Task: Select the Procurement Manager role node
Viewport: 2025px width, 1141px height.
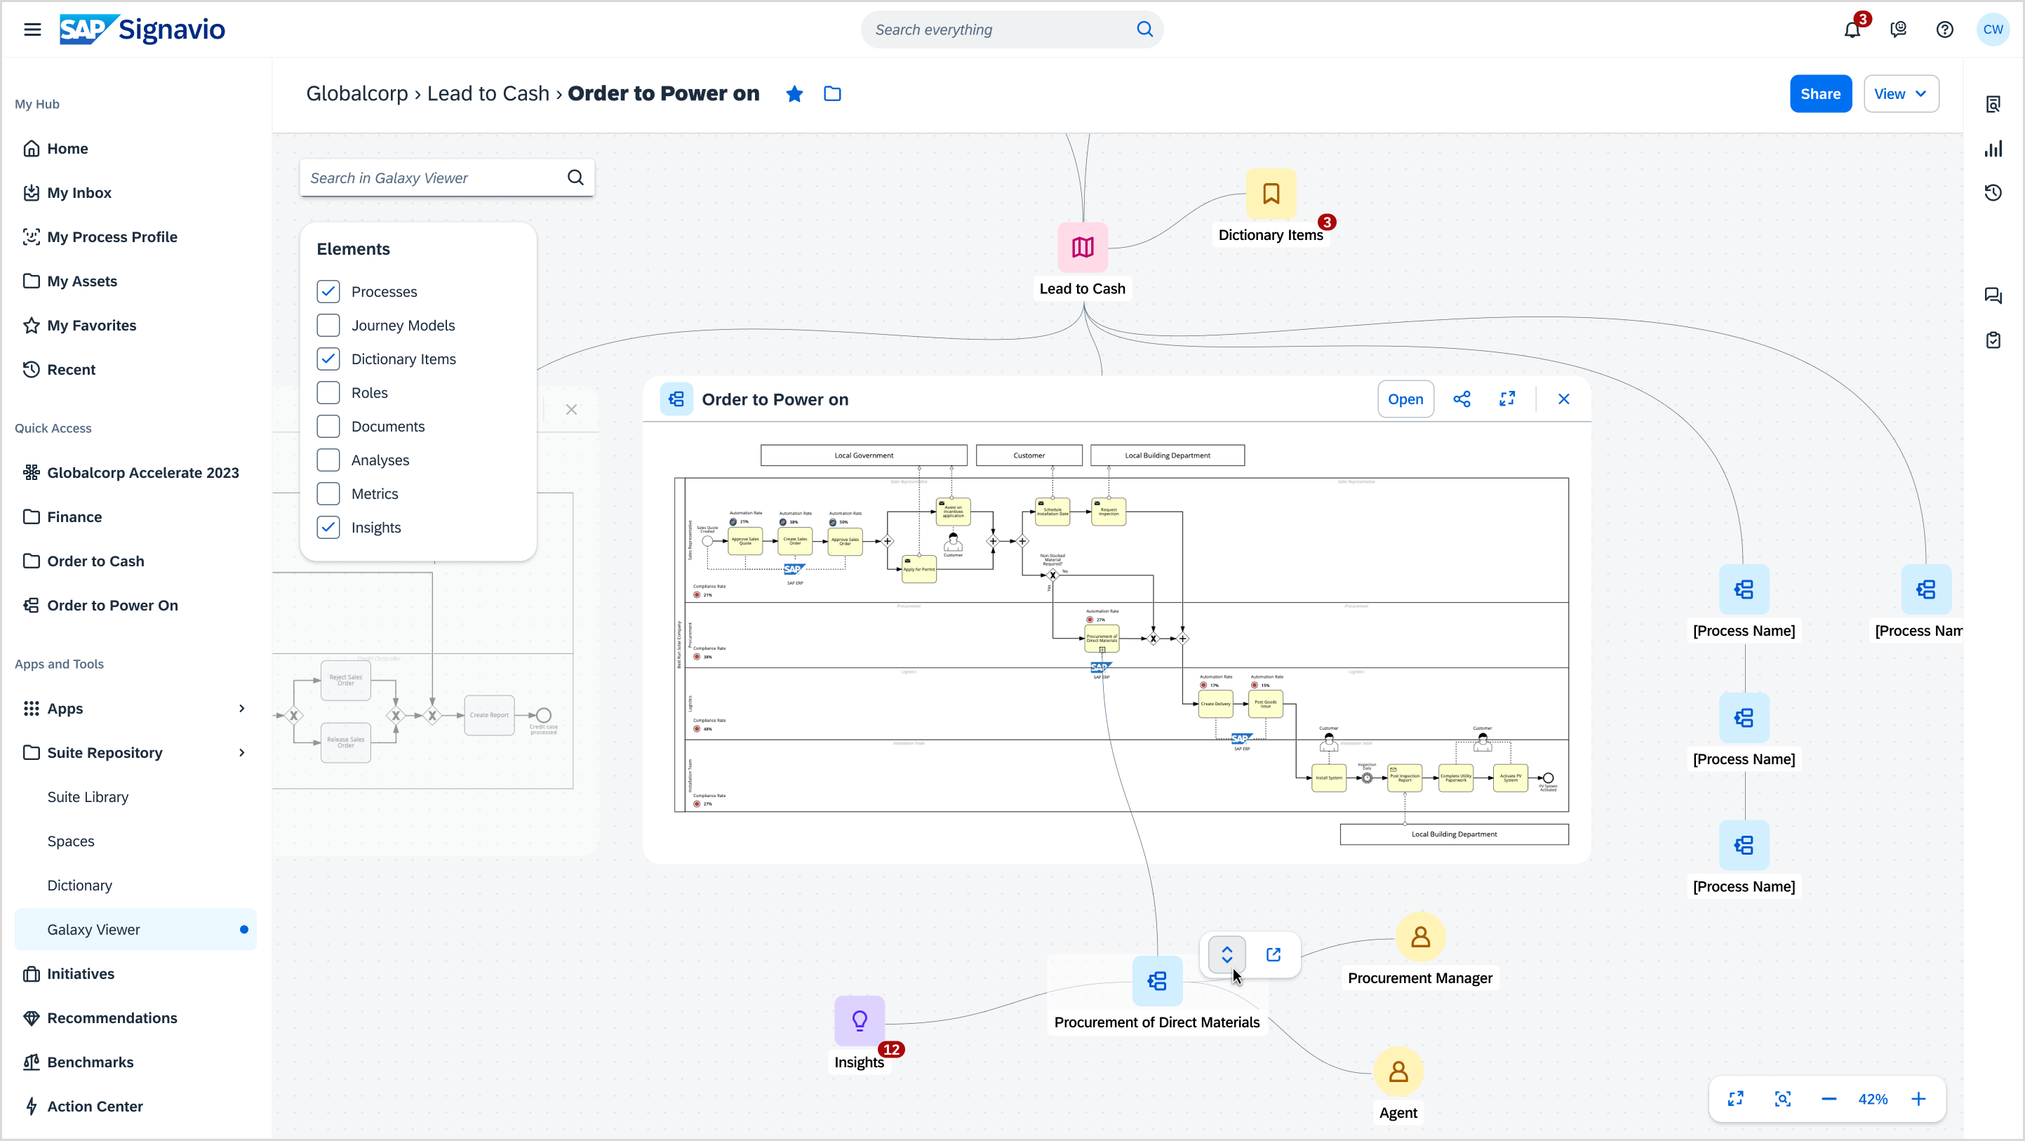Action: [x=1419, y=938]
